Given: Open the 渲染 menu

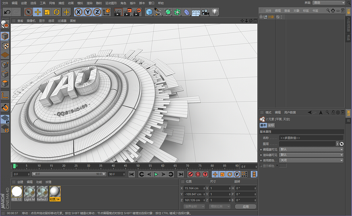Looking at the screenshot, I should [89, 3].
